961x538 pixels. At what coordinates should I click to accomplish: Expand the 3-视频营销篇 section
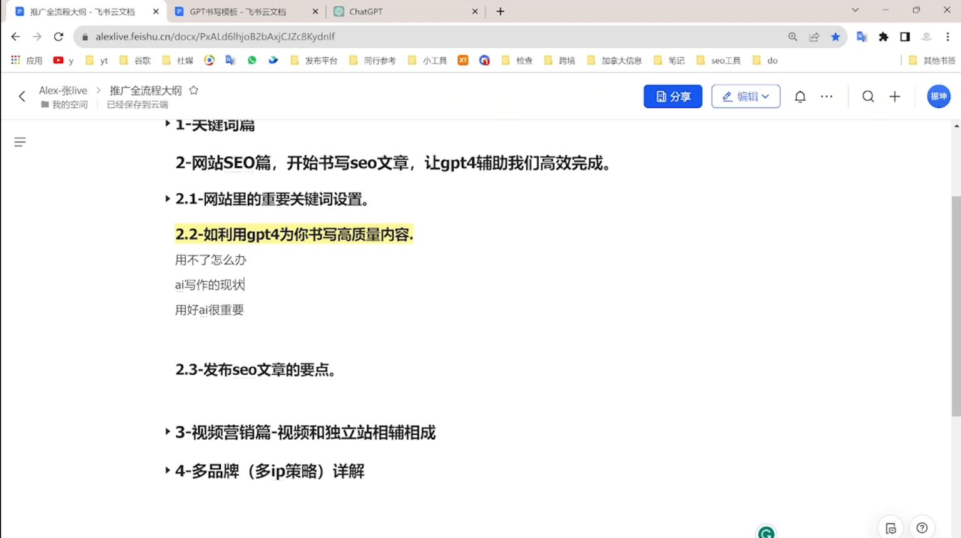click(167, 432)
